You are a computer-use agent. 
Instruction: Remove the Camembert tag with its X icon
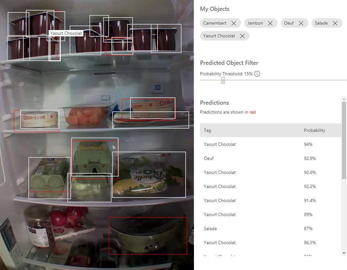(234, 23)
